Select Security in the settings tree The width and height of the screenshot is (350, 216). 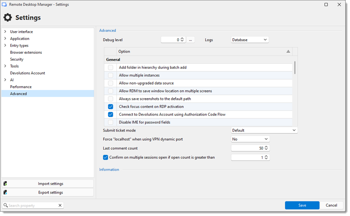click(x=17, y=59)
